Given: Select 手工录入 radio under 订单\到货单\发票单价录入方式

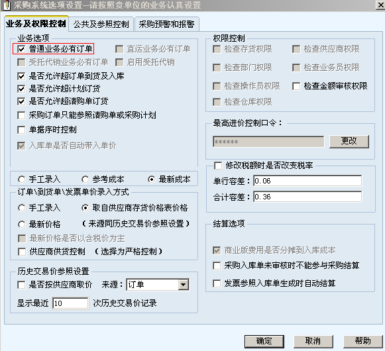Looking at the screenshot, I should (x=22, y=208).
